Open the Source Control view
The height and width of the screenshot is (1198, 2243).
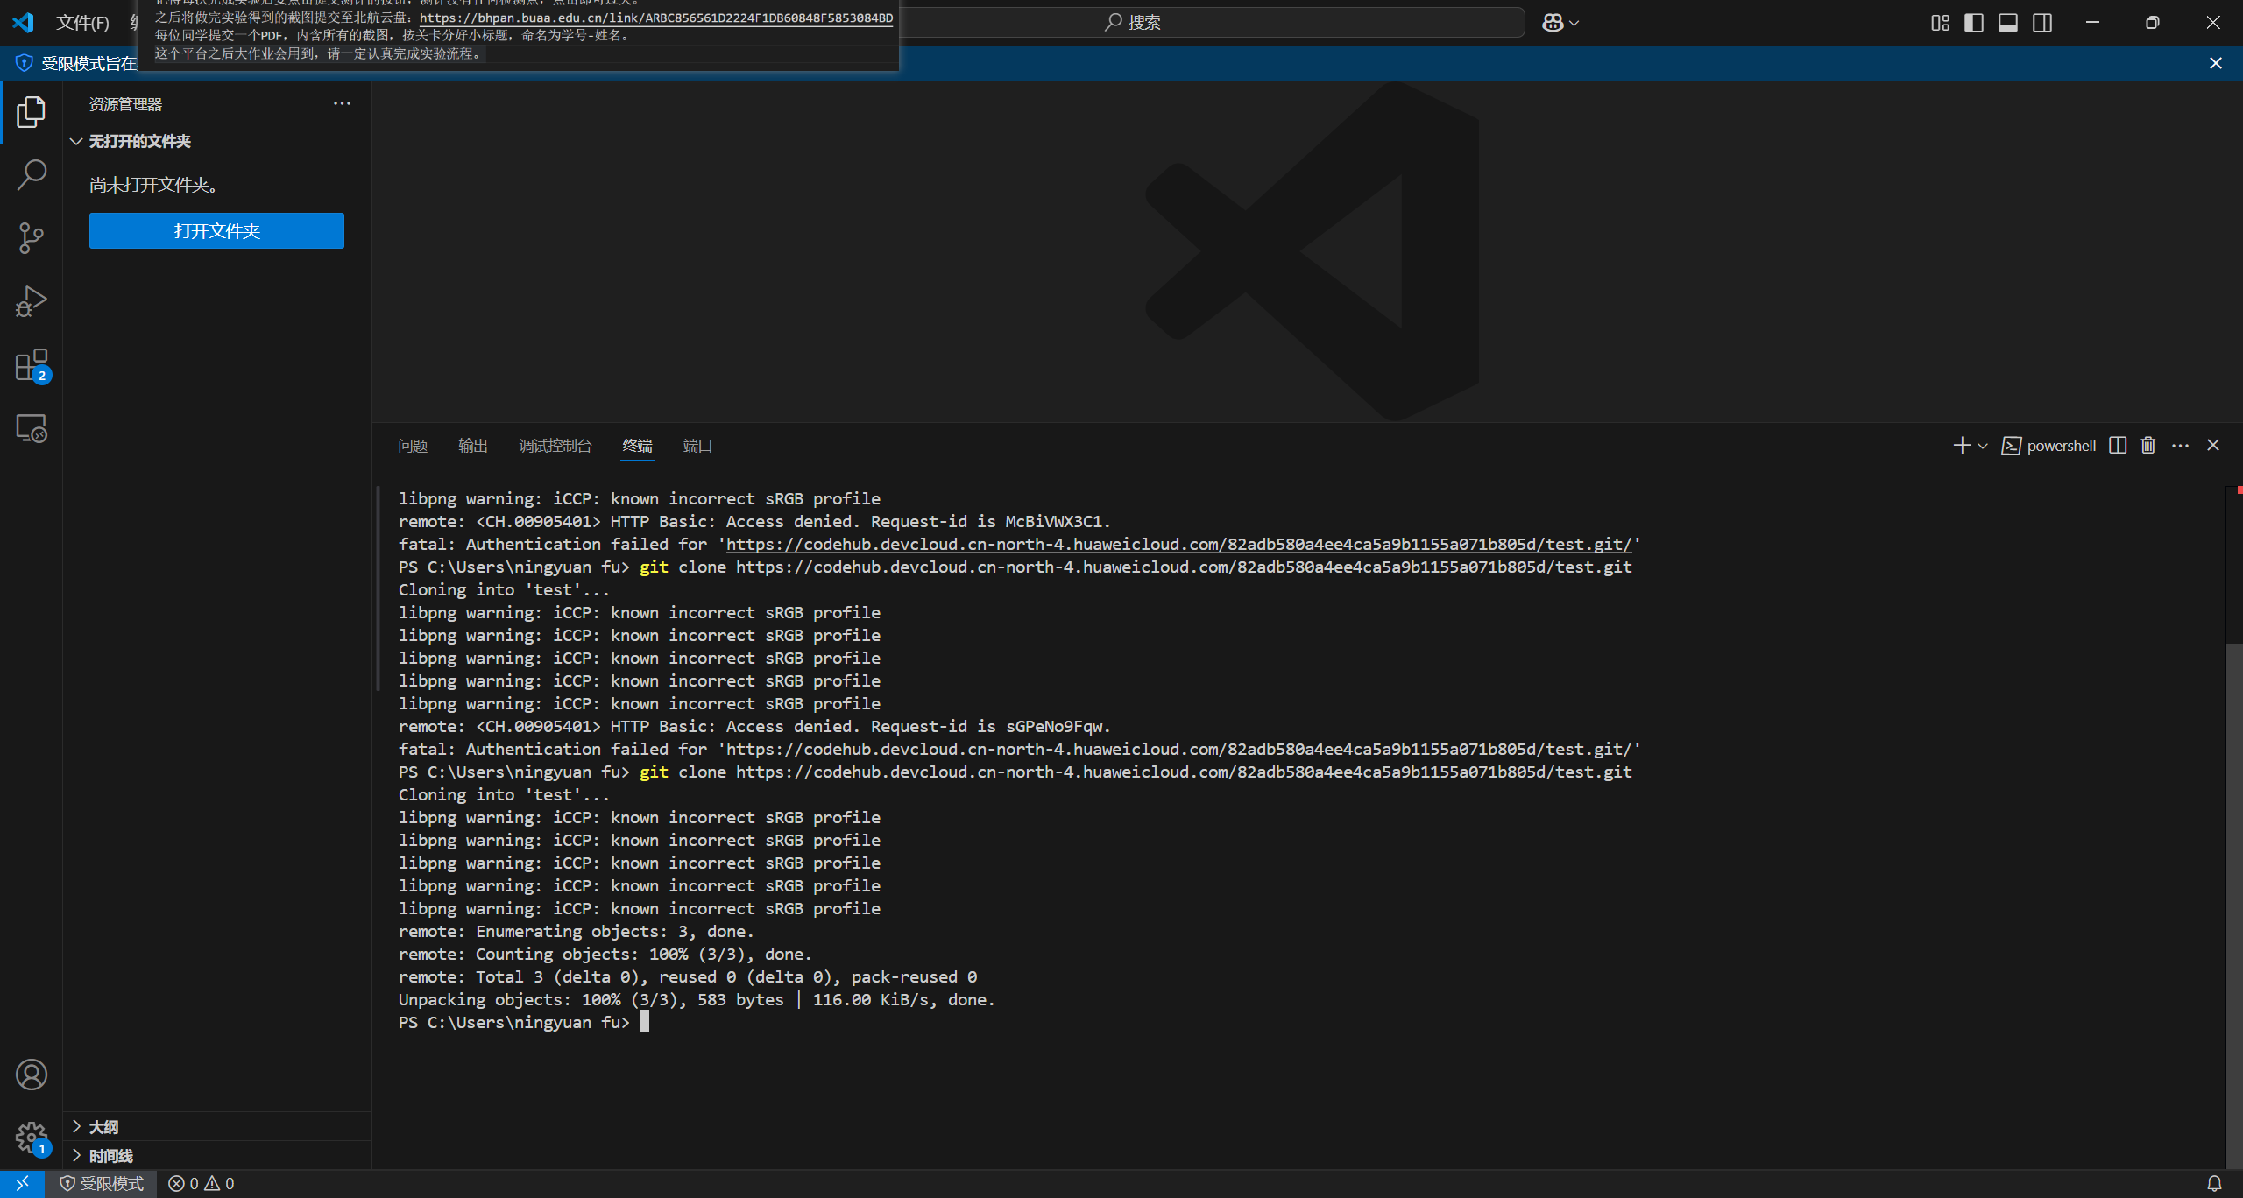click(x=32, y=237)
